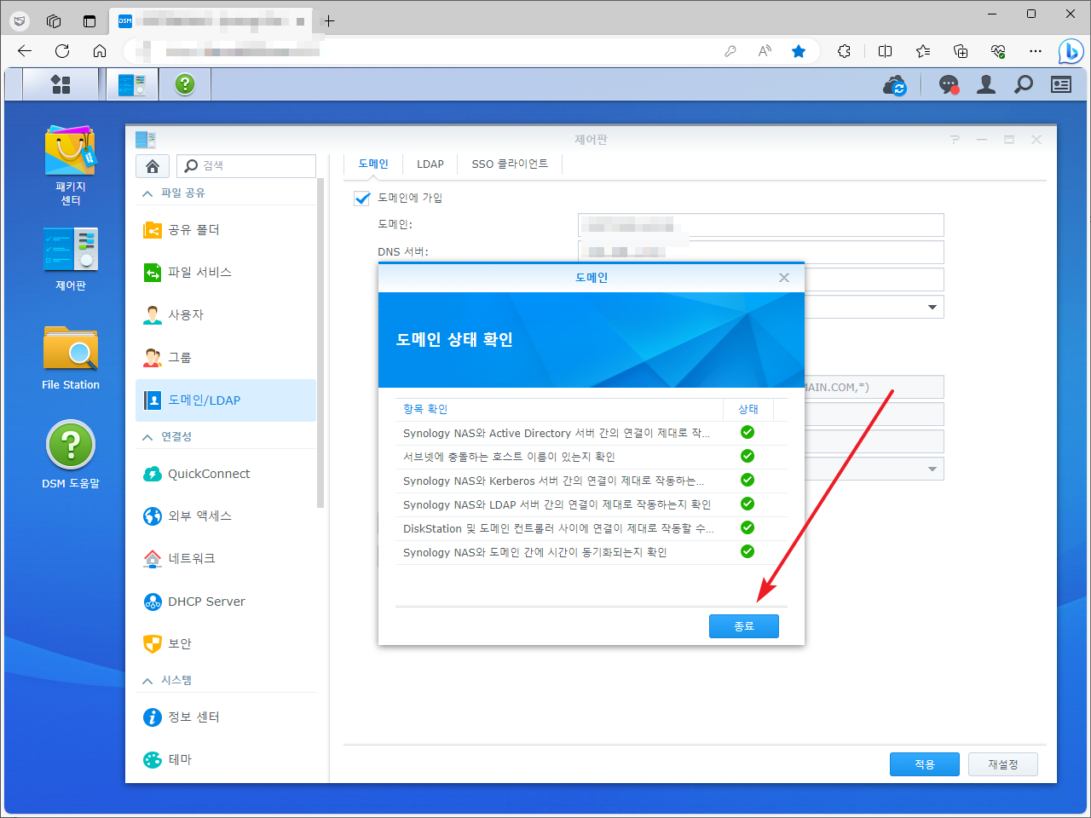Viewport: 1091px width, 818px height.
Task: Open 보안 in the sidebar
Action: [x=226, y=644]
